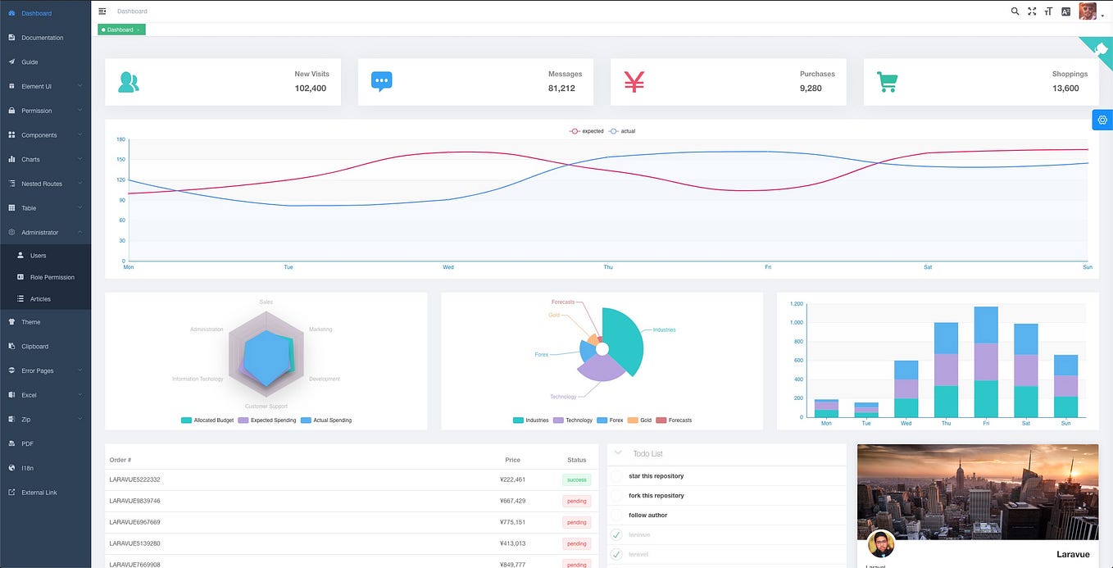
Task: Select Documentation in the sidebar
Action: (37, 38)
